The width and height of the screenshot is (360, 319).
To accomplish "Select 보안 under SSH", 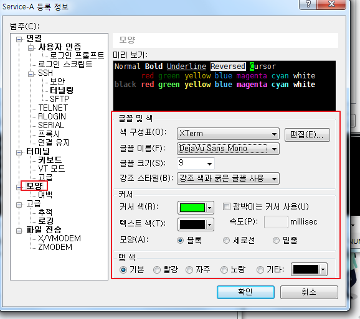I will pos(57,81).
